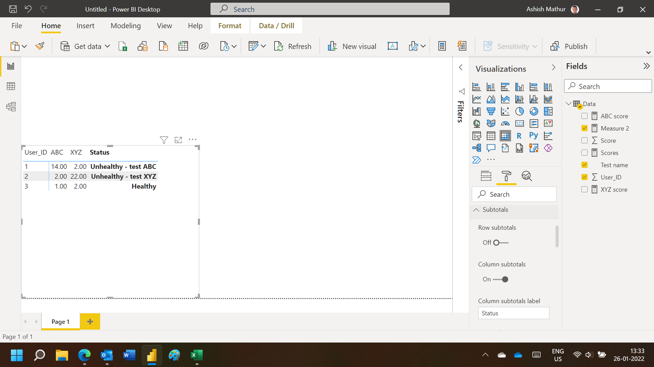This screenshot has height=367, width=654.
Task: Turn off Column subtotals toggle
Action: (500, 279)
